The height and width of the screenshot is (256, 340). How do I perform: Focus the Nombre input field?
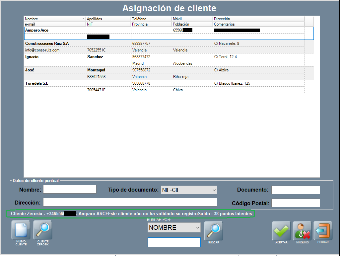(70, 190)
